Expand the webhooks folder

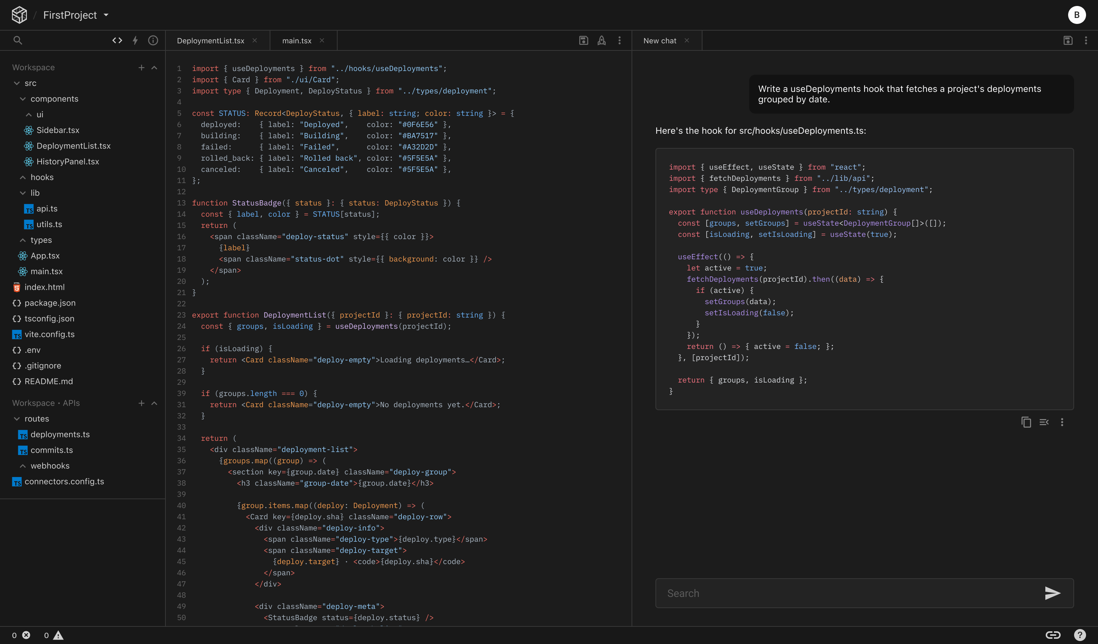(23, 466)
